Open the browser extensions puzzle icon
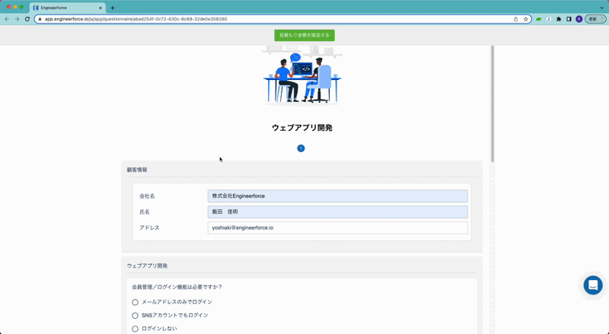This screenshot has height=334, width=609. coord(559,19)
